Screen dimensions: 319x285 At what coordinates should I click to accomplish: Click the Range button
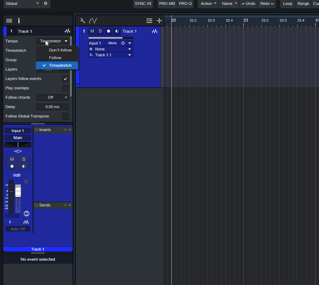[x=303, y=3]
